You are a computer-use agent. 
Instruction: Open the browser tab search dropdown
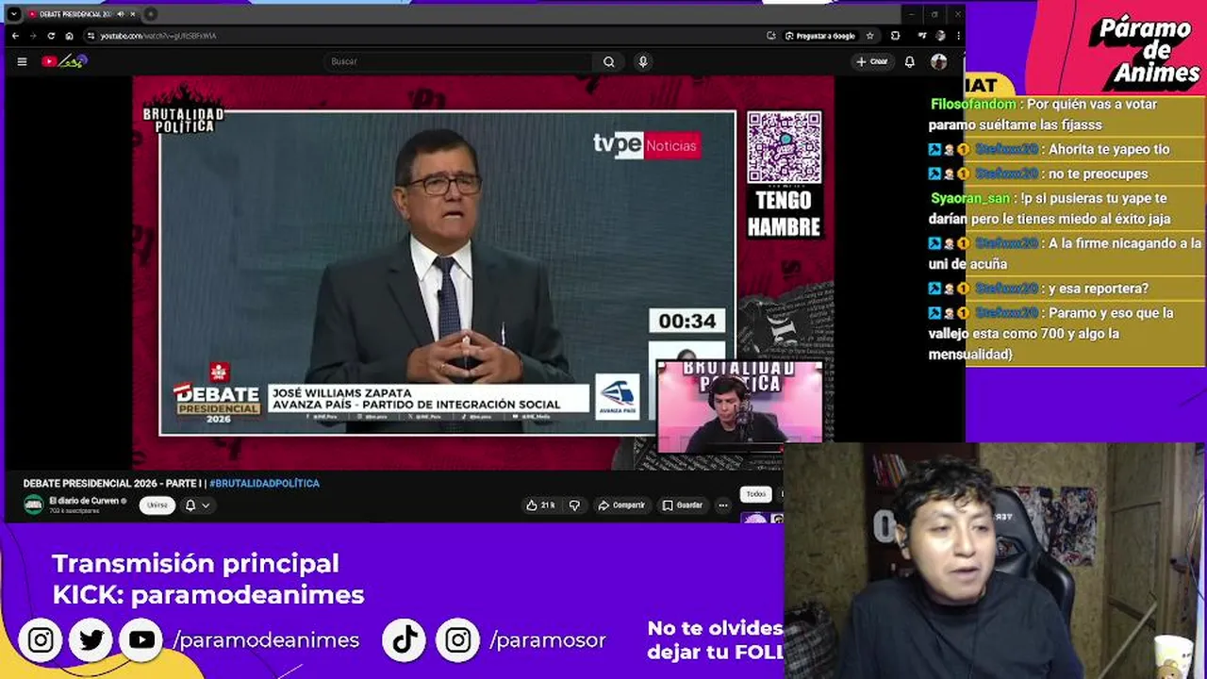click(14, 14)
